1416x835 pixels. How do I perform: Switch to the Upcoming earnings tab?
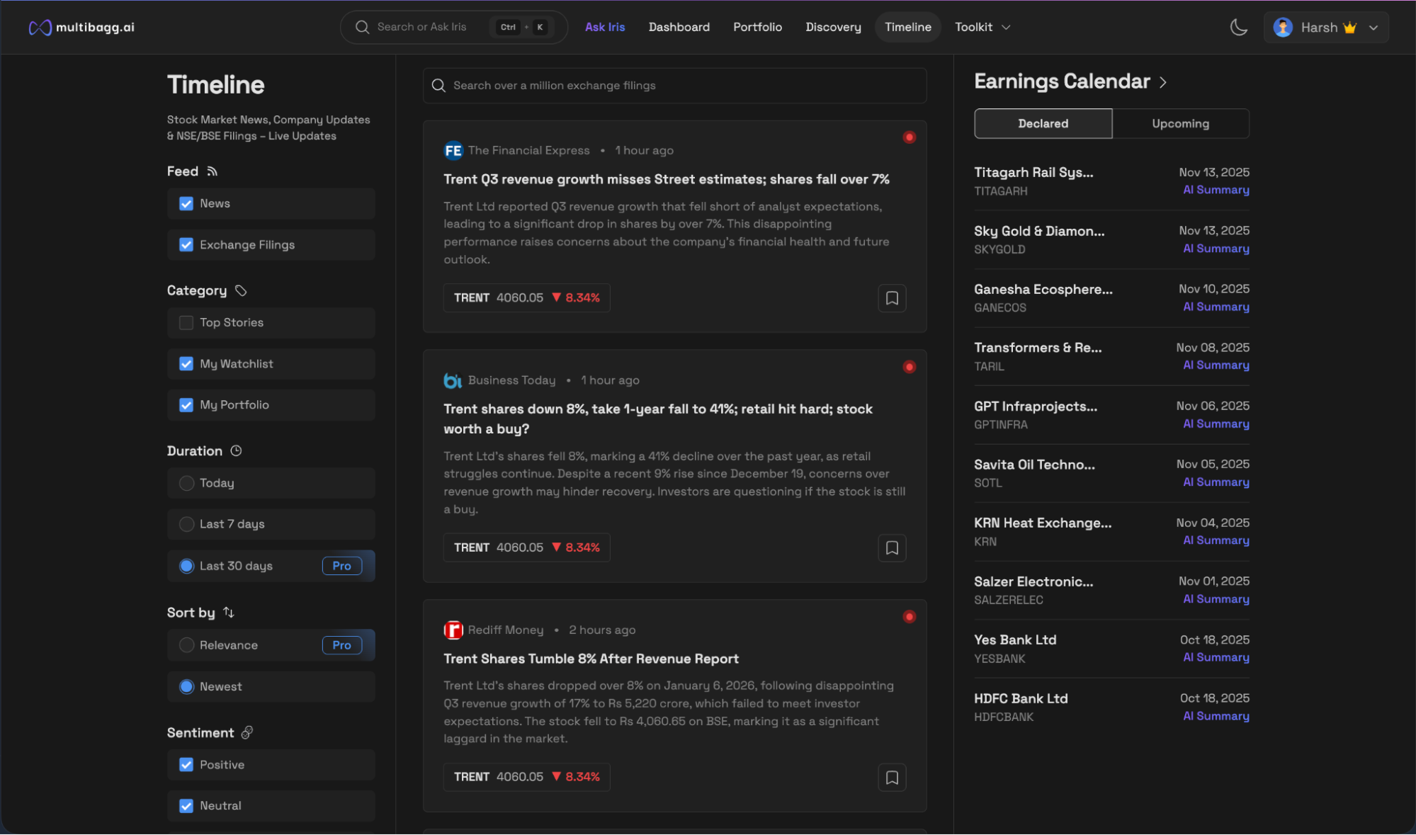pyautogui.click(x=1180, y=124)
